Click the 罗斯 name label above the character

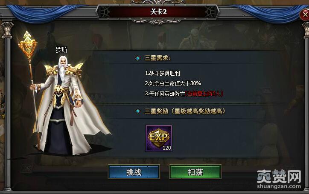[62, 50]
